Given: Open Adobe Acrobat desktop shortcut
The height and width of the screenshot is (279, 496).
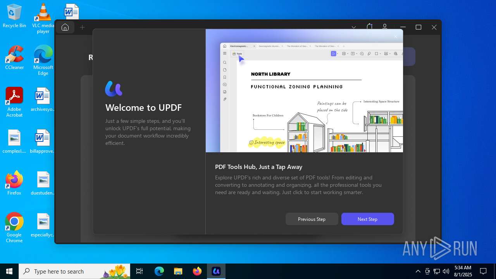Looking at the screenshot, I should tap(14, 102).
